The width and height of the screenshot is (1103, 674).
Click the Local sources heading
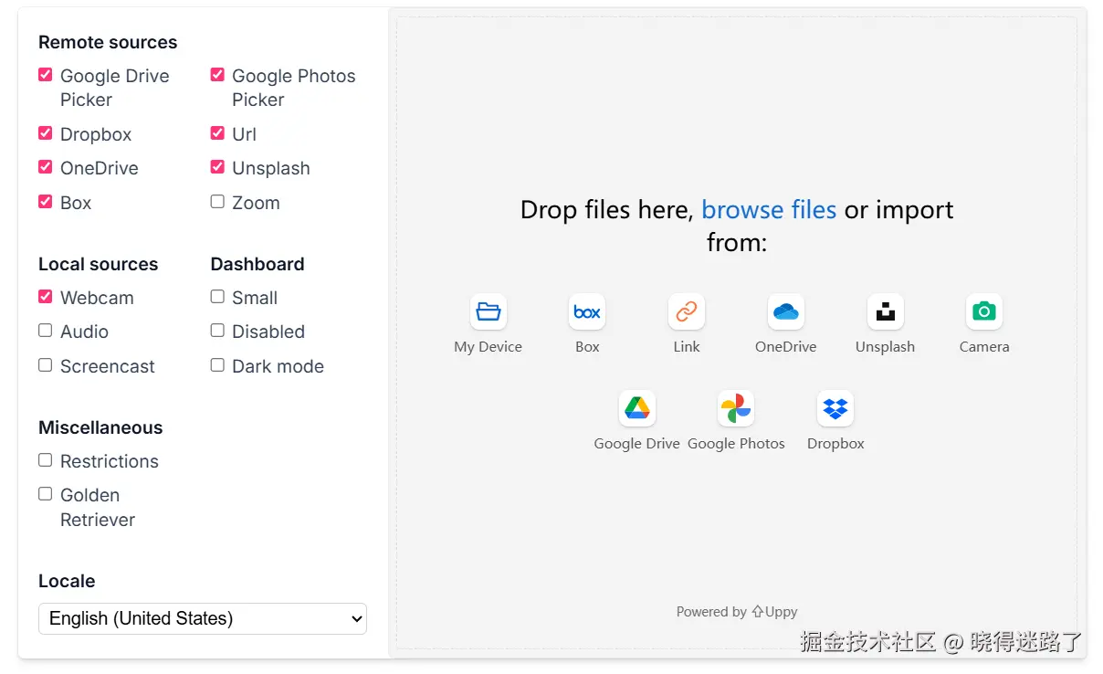[x=99, y=264]
